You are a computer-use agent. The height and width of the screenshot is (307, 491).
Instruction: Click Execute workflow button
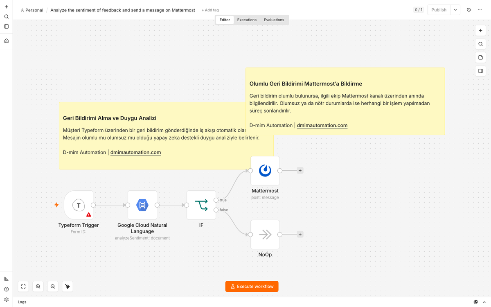[252, 287]
